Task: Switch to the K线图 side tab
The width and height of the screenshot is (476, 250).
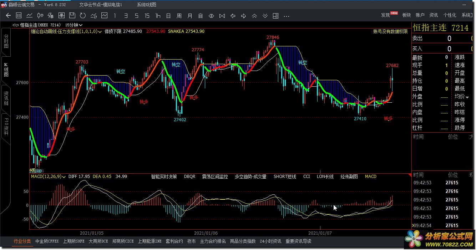Action: coord(6,70)
